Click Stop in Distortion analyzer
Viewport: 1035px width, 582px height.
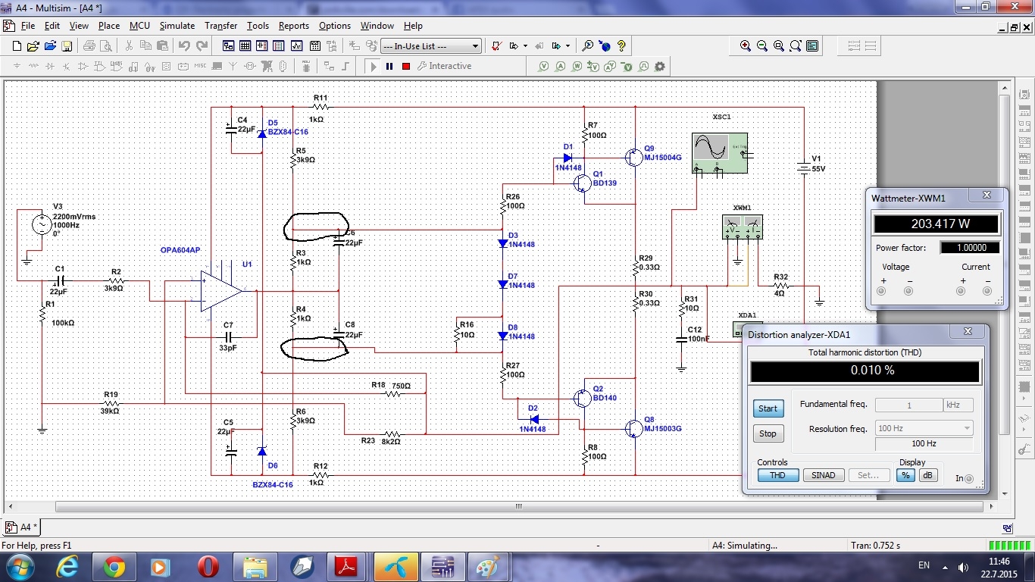click(768, 433)
